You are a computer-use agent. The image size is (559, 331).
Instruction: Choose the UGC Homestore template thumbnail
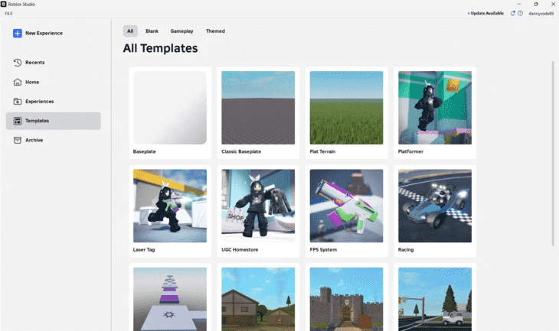click(258, 206)
